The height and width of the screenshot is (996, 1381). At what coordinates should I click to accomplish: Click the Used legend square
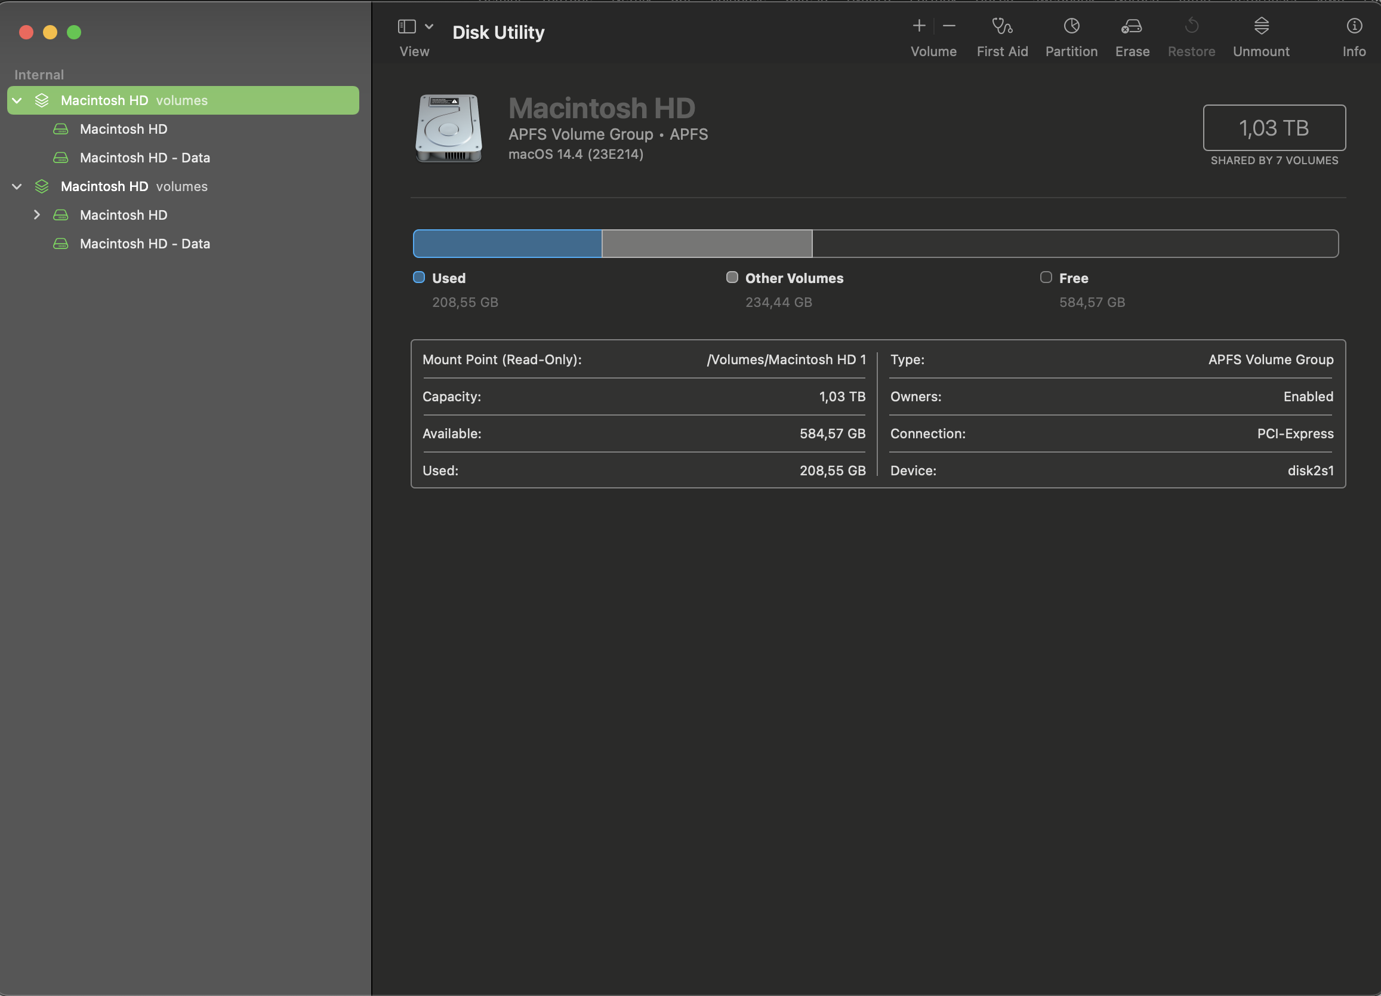coord(419,278)
